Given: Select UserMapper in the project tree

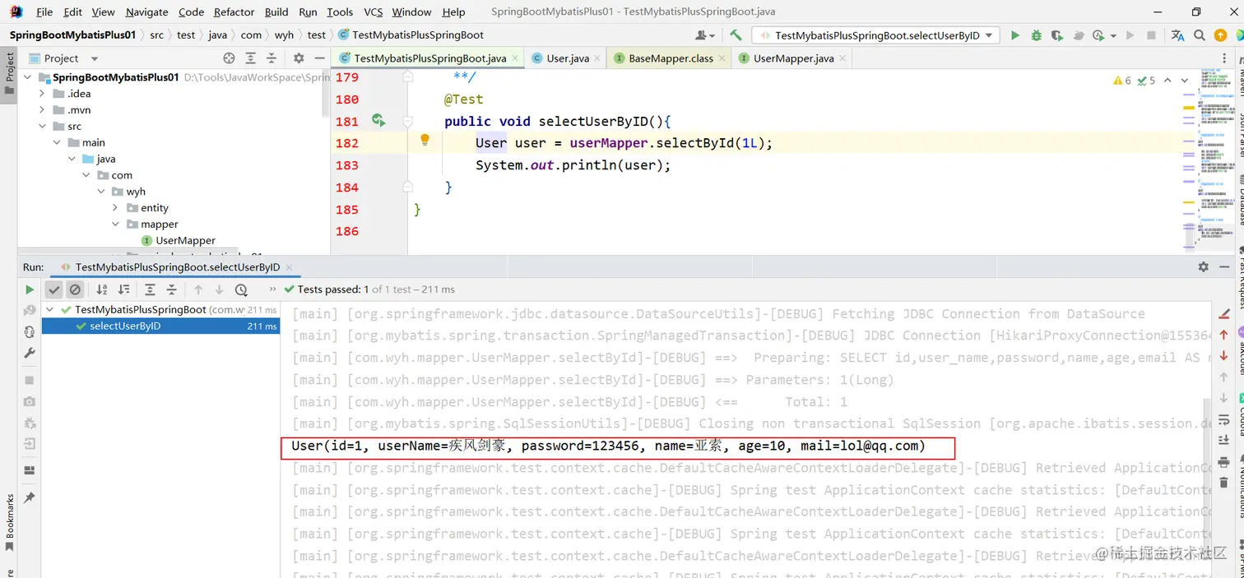Looking at the screenshot, I should 186,241.
